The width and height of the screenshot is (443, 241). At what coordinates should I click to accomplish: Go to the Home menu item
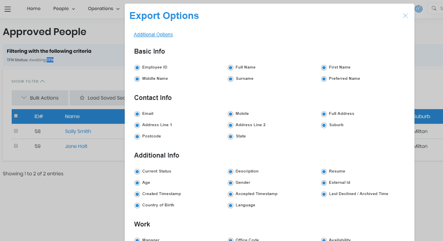pos(34,9)
